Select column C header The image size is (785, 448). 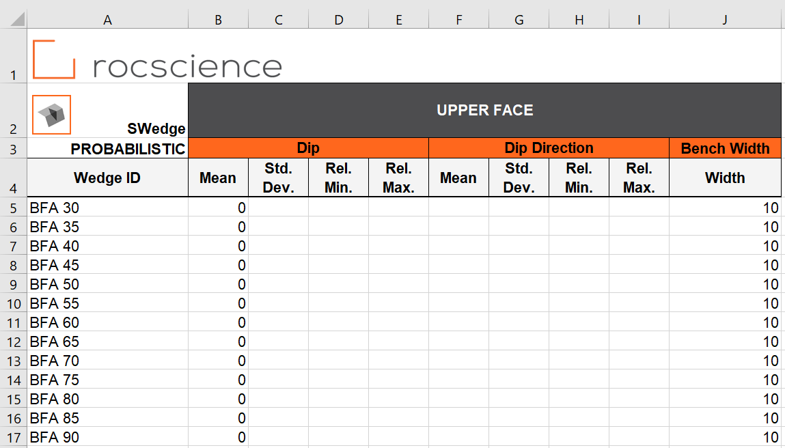tap(278, 20)
